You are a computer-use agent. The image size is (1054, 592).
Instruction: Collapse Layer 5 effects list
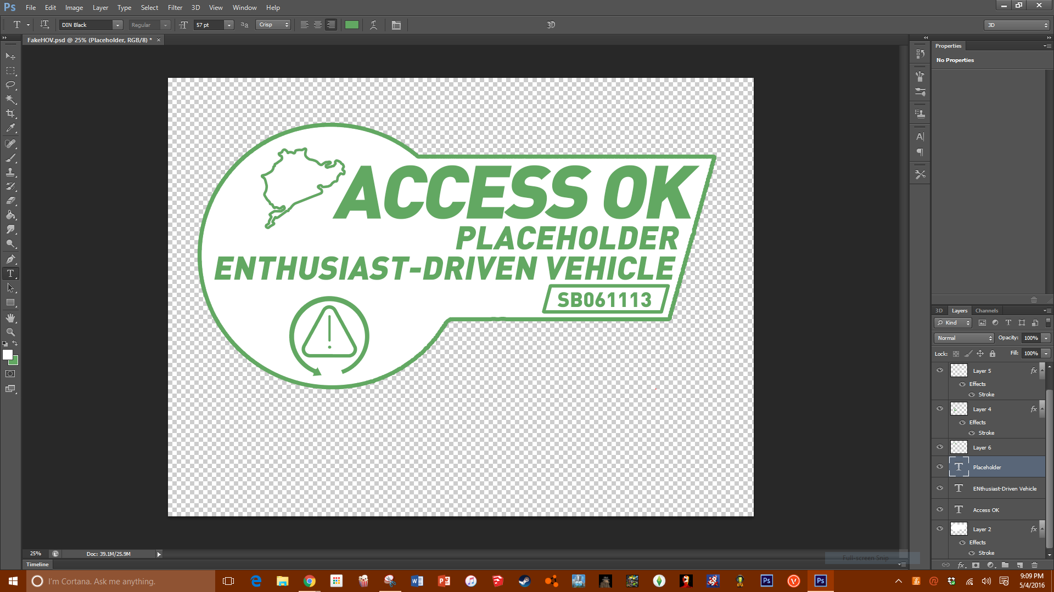pyautogui.click(x=1042, y=371)
